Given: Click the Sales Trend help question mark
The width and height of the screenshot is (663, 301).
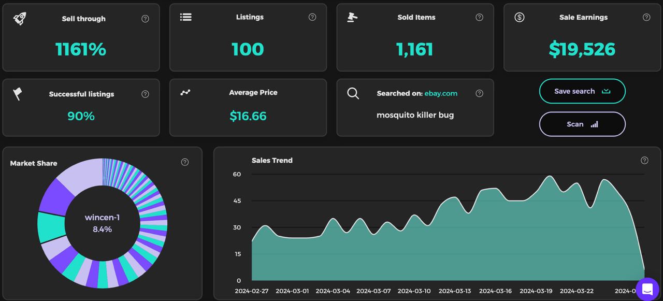Looking at the screenshot, I should click(644, 160).
